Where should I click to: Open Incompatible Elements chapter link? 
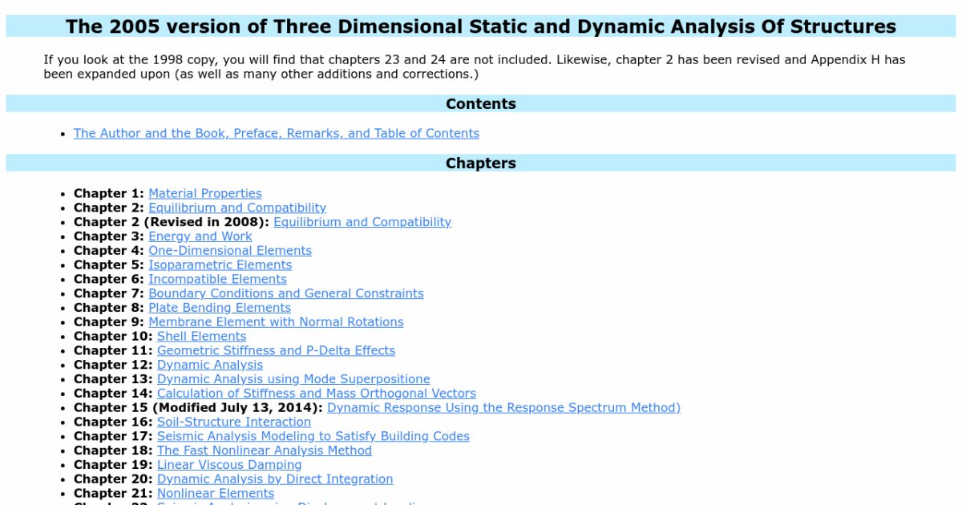[x=217, y=280]
